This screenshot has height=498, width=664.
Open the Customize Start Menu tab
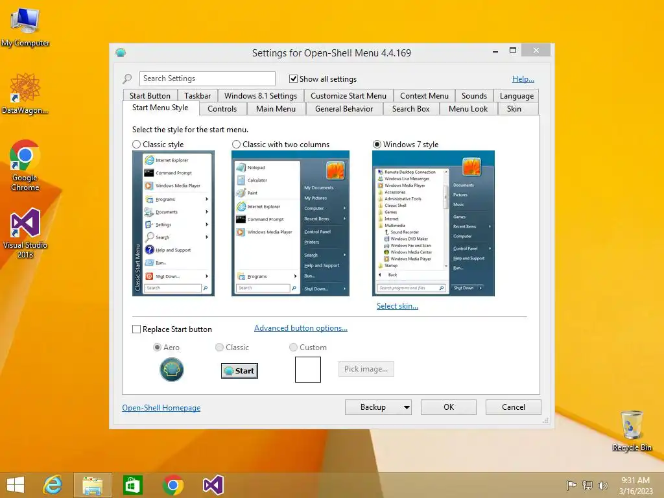[348, 96]
